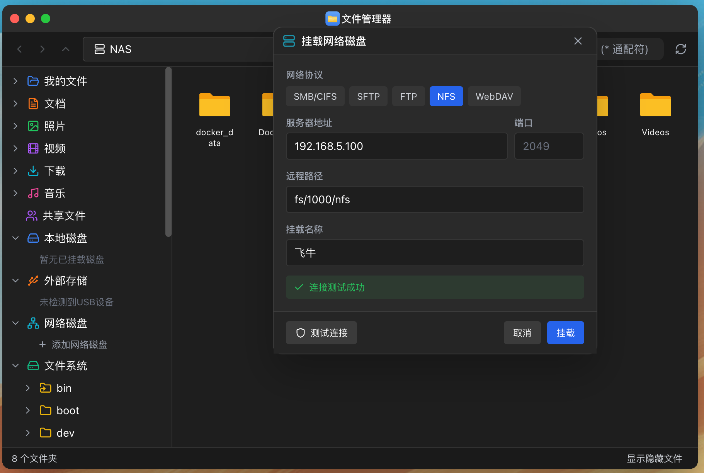Collapse the Local Disk (本地磁盘) section
The image size is (704, 473).
(15, 238)
